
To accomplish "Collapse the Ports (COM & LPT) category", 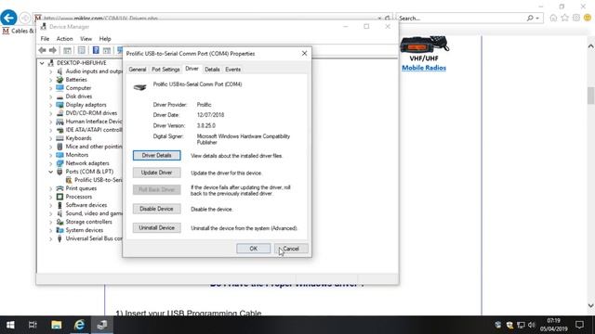I will click(x=50, y=172).
